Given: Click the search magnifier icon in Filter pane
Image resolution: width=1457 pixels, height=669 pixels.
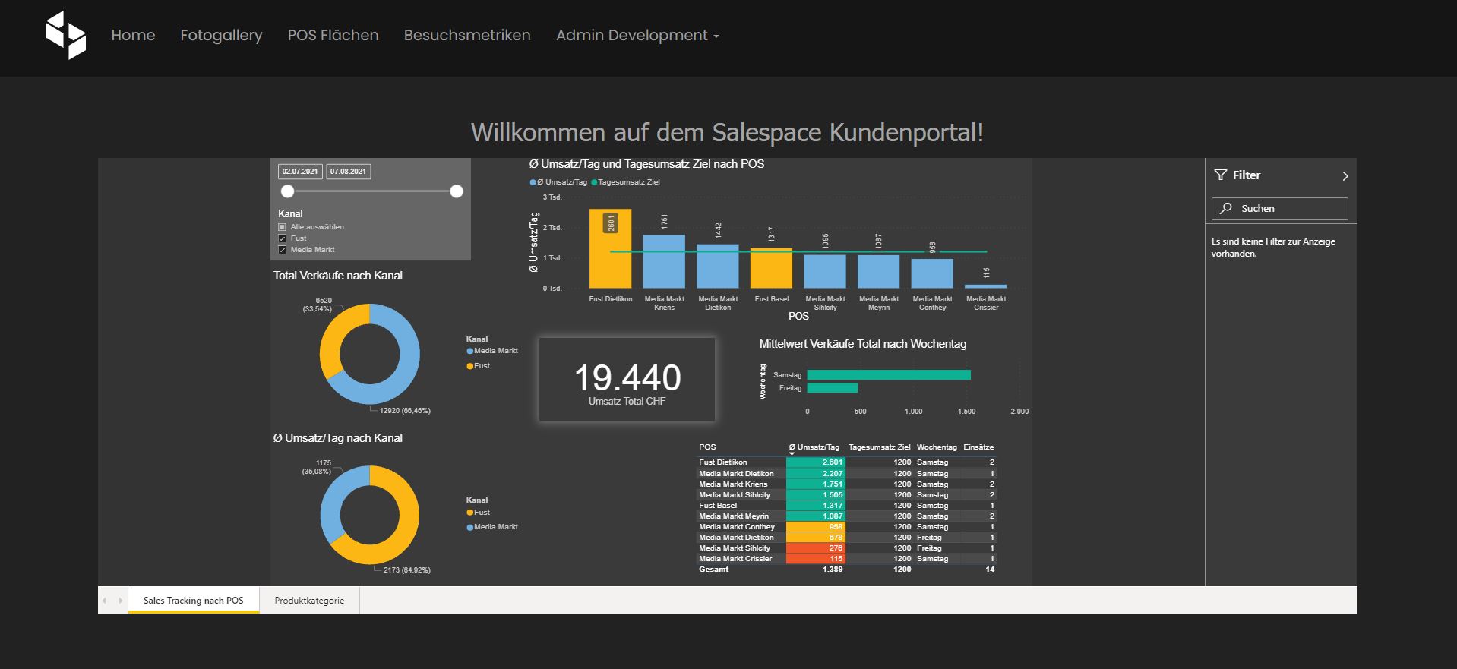Looking at the screenshot, I should (1226, 208).
